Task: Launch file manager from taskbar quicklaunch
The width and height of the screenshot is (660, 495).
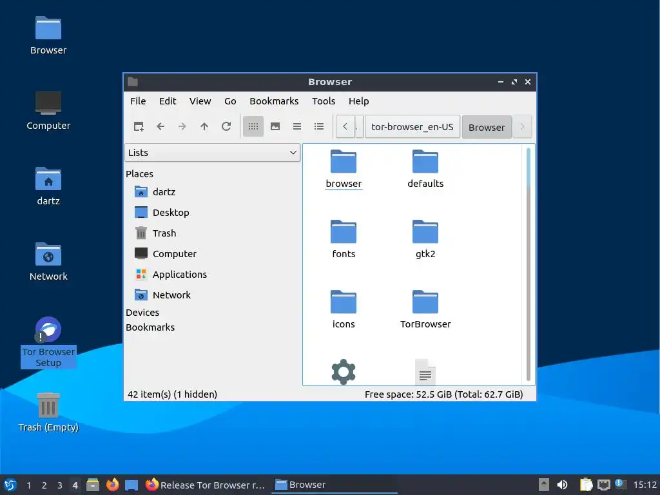Action: [93, 485]
